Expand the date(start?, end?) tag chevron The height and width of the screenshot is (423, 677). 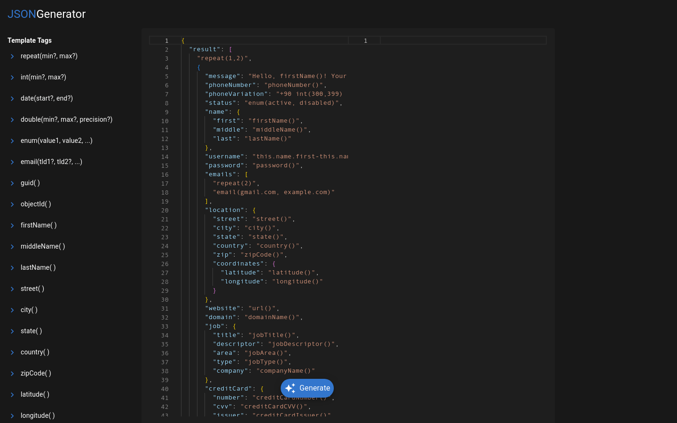12,99
